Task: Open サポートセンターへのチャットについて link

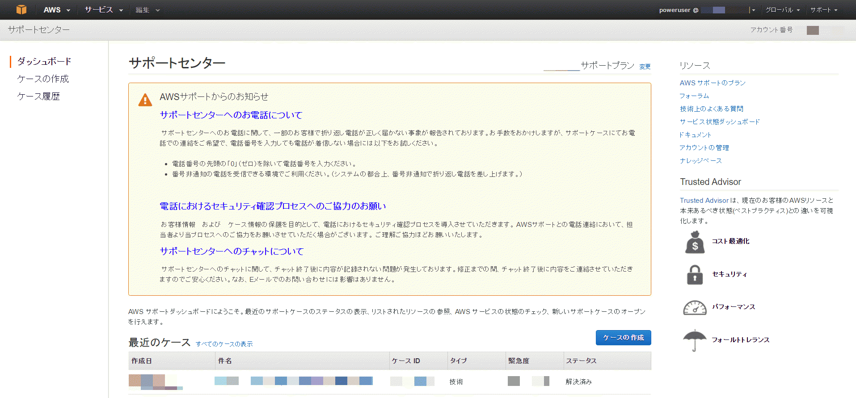Action: click(232, 251)
